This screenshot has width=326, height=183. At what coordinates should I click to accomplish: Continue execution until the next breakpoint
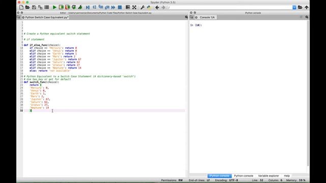click(x=113, y=8)
